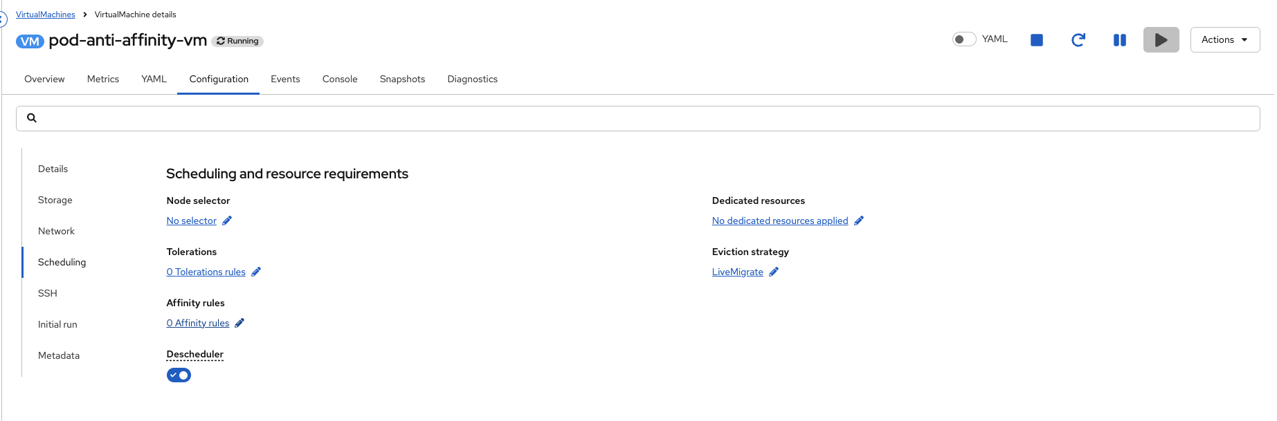The image size is (1277, 421).
Task: Click the No selector link
Action: click(191, 221)
